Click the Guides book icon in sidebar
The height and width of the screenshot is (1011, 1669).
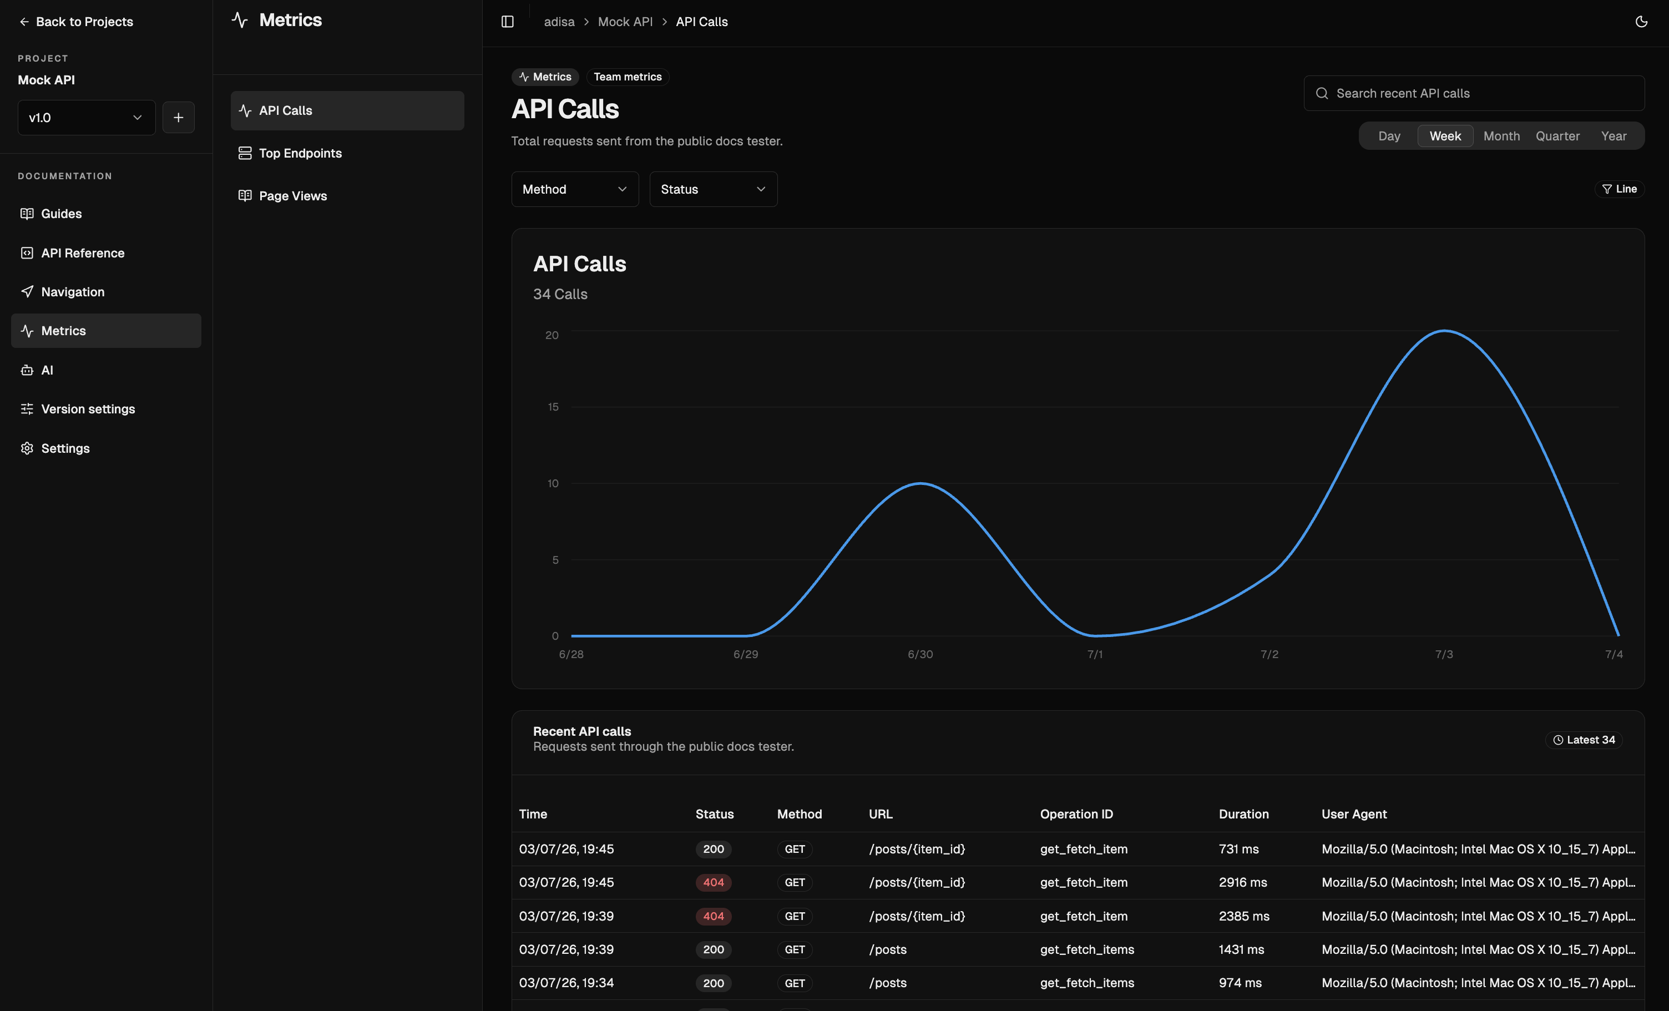coord(27,214)
